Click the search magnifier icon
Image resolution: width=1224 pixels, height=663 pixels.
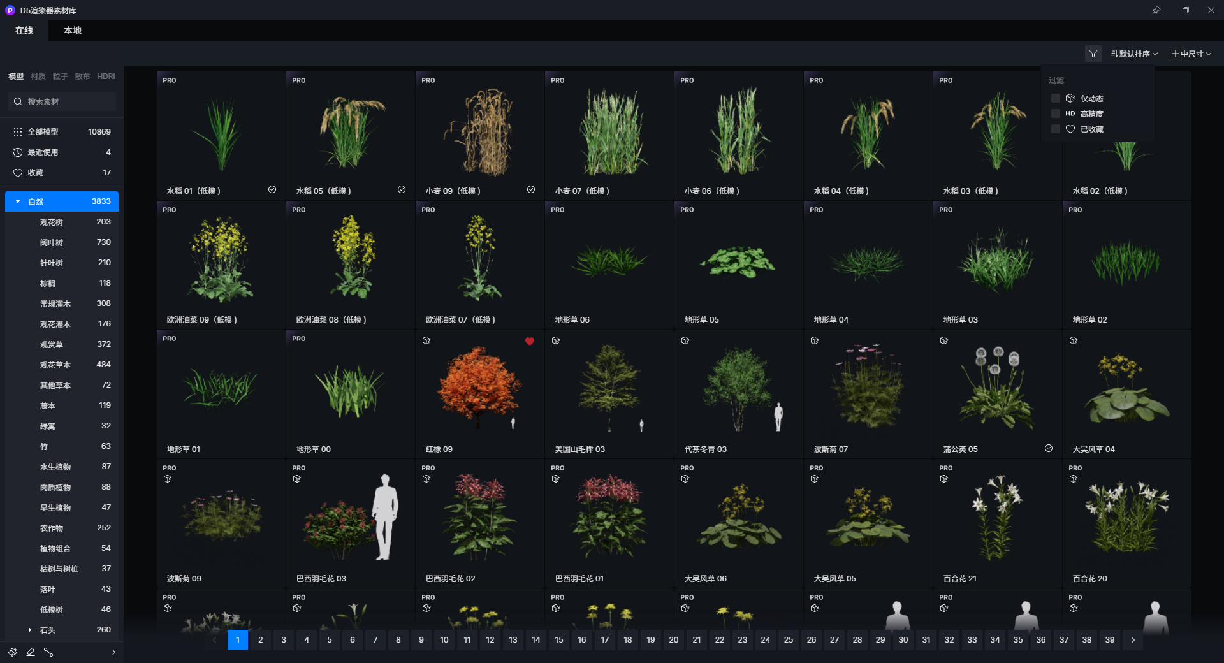pos(18,101)
